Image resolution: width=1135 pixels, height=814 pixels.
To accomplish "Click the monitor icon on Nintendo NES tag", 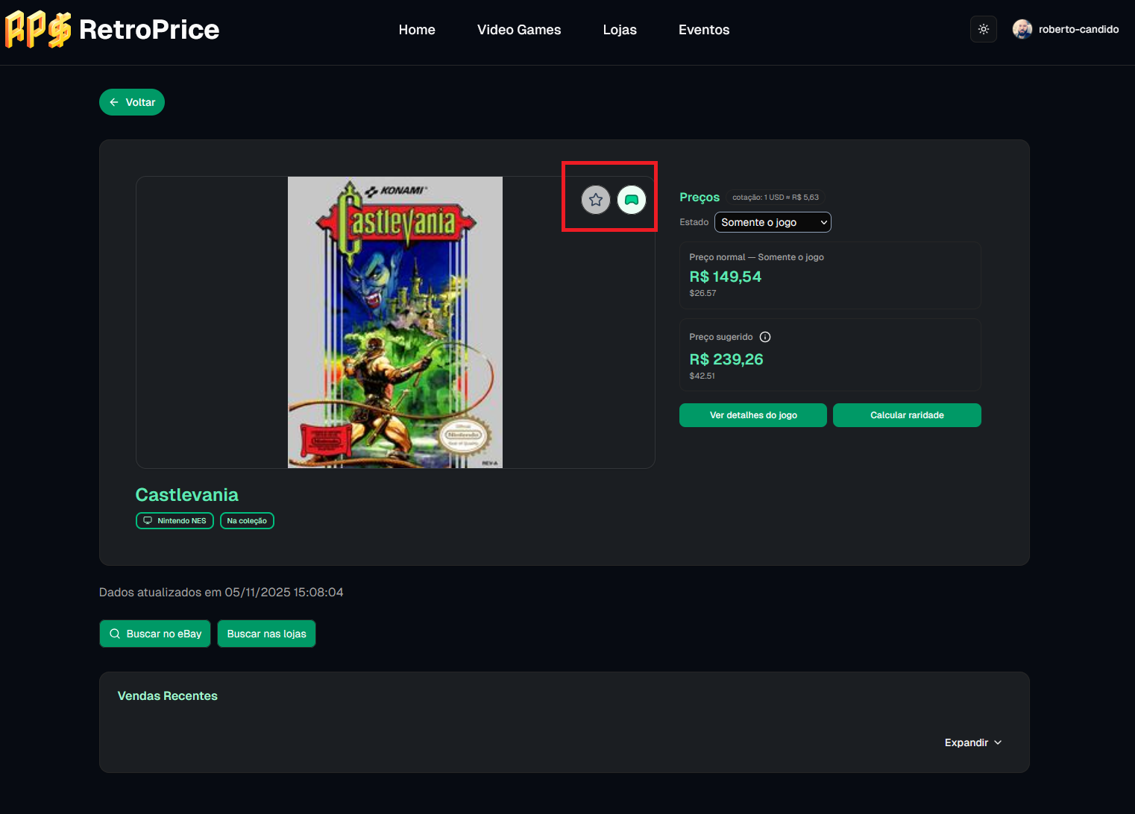I will point(148,520).
